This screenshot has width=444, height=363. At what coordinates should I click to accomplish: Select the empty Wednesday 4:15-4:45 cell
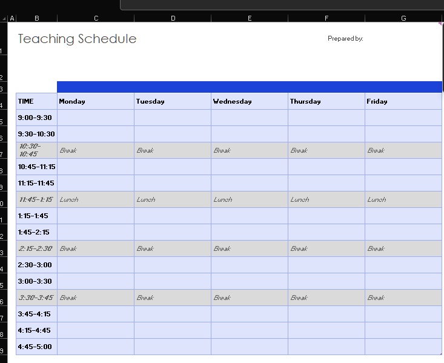(x=250, y=330)
